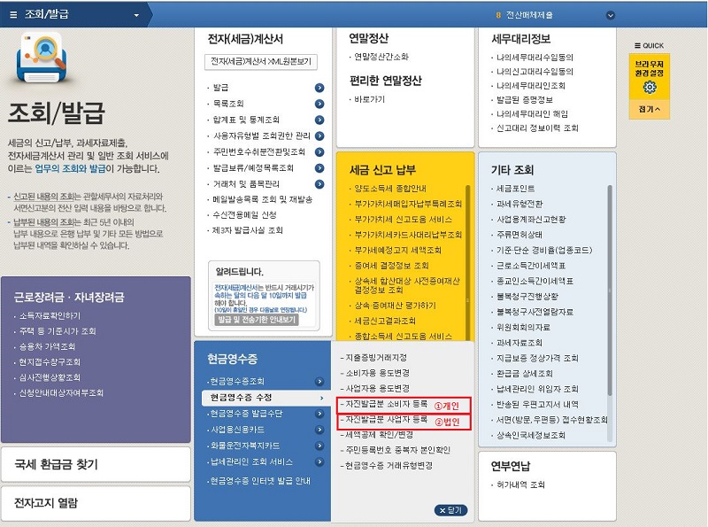
Task: Expand the 전산매체제출 dropdown arrow
Action: pyautogui.click(x=610, y=15)
